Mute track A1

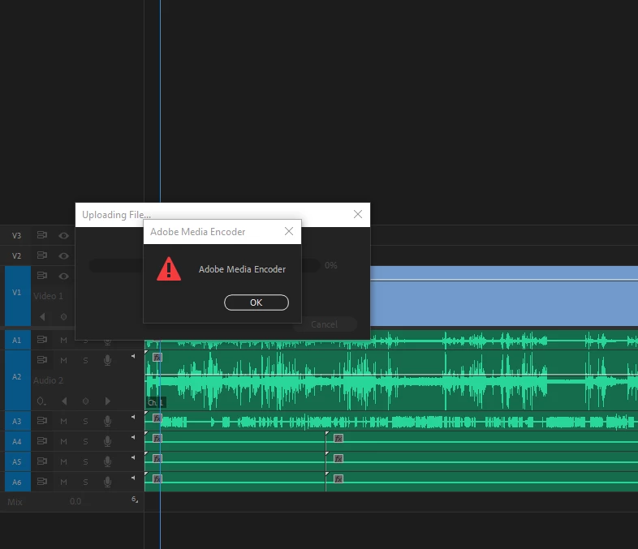tap(63, 340)
